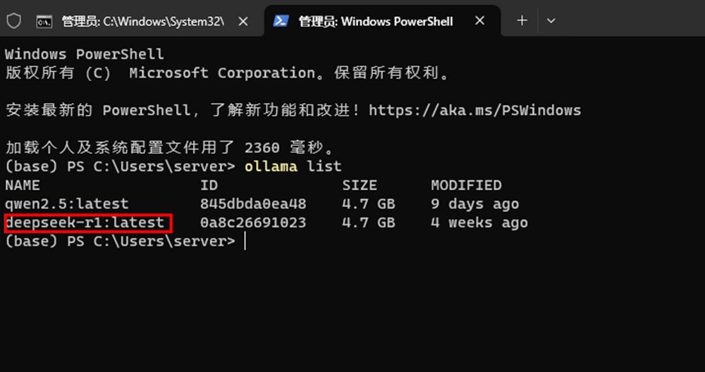Select the Windows PowerShell tab title
The width and height of the screenshot is (705, 372).
[375, 21]
